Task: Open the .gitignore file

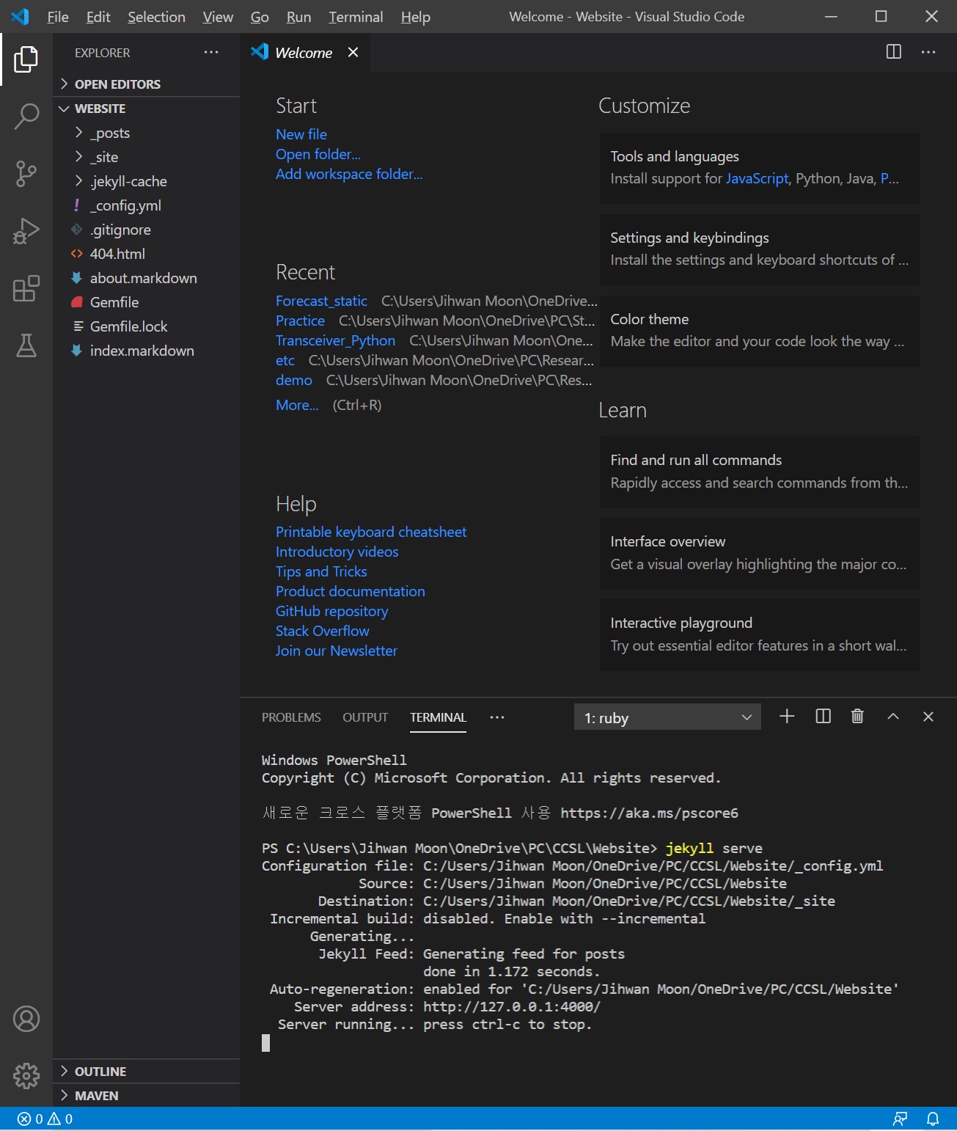Action: tap(147, 230)
